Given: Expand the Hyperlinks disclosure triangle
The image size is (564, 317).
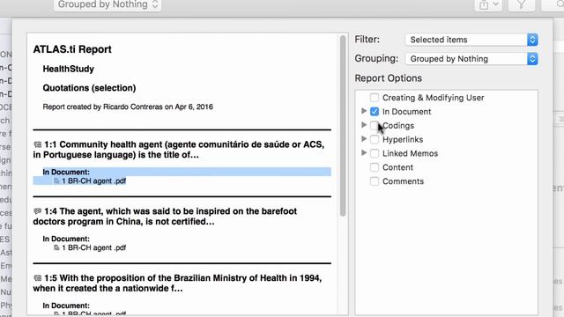Looking at the screenshot, I should [x=364, y=139].
